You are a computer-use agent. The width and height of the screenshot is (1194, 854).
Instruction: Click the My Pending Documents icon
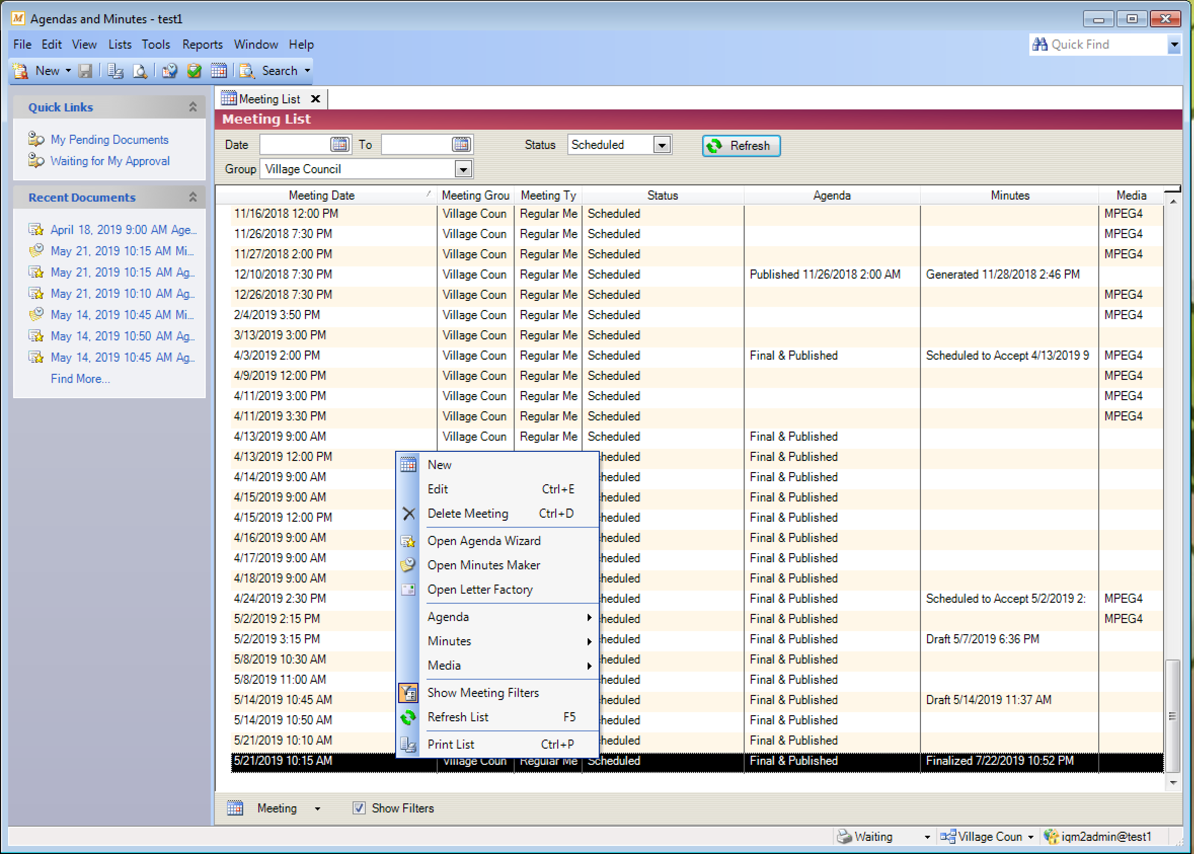click(x=36, y=139)
